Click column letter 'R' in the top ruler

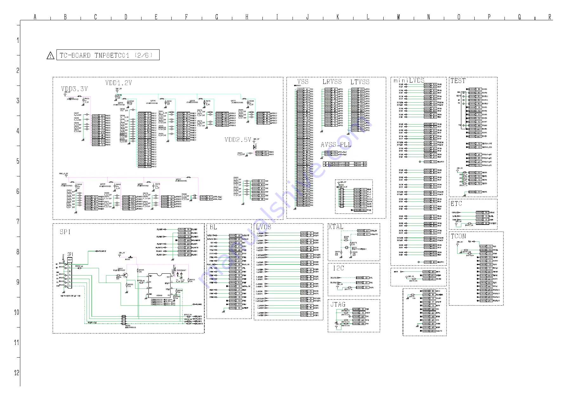[x=550, y=17]
